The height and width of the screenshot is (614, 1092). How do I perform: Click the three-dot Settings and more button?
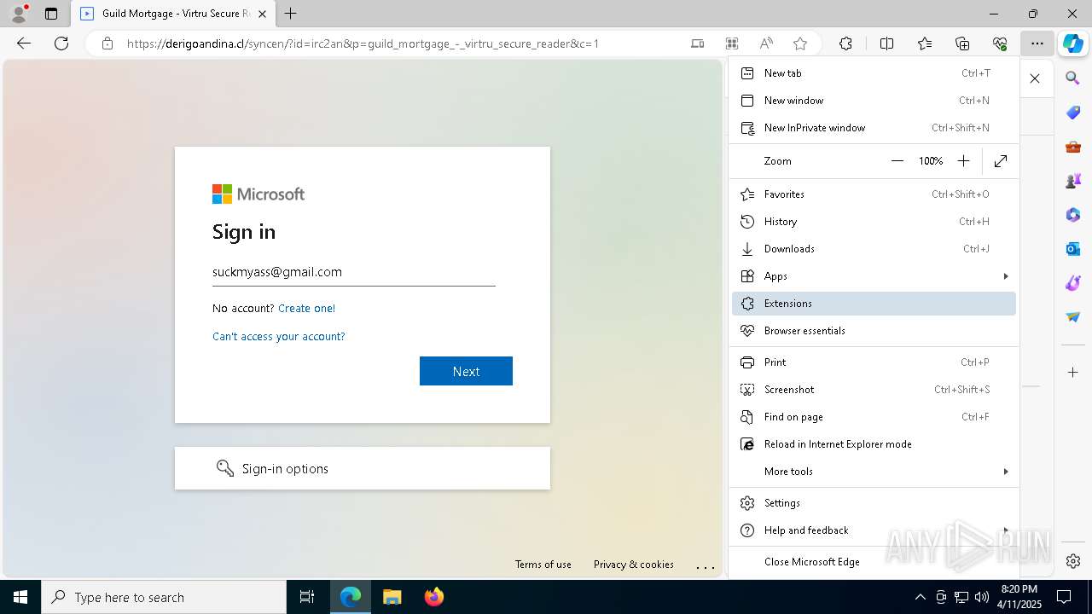tap(1037, 43)
